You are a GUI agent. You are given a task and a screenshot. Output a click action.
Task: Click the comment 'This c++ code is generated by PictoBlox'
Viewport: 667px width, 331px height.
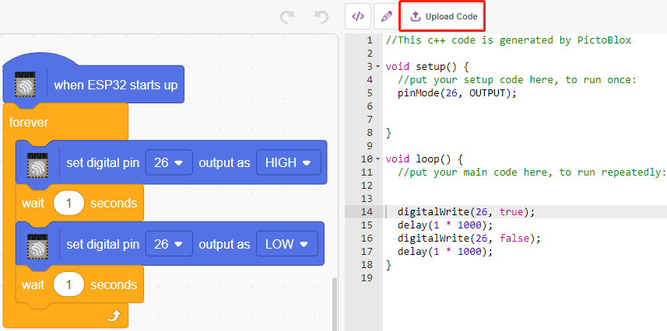[x=508, y=40]
